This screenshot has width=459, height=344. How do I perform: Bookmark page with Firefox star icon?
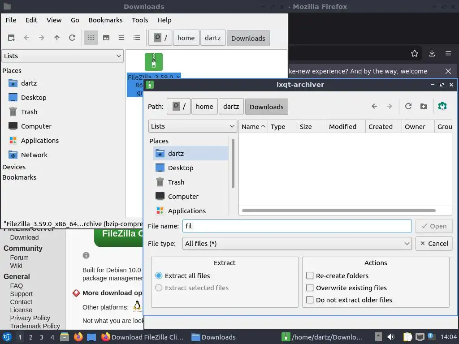(x=415, y=54)
